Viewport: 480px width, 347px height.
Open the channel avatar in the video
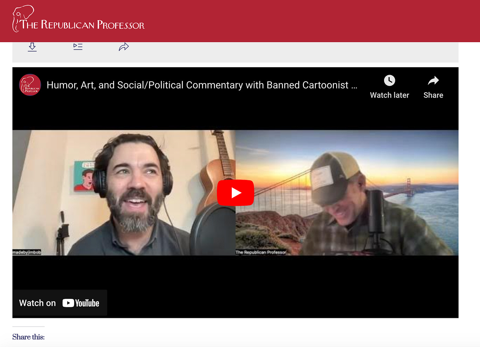30,85
